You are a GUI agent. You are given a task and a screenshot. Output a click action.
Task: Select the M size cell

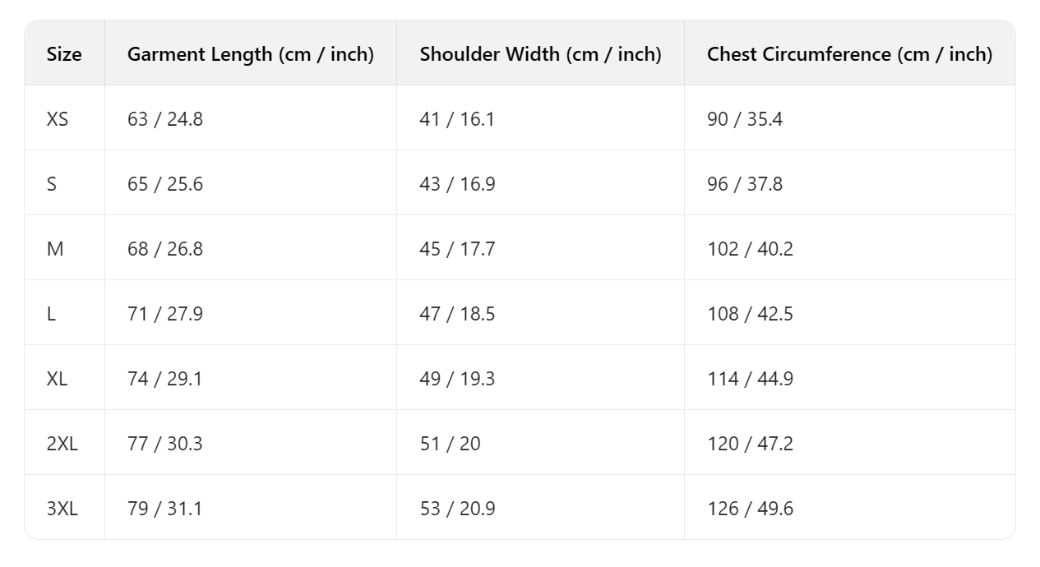(x=55, y=249)
